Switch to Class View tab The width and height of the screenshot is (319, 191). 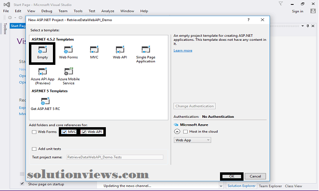click(294, 186)
